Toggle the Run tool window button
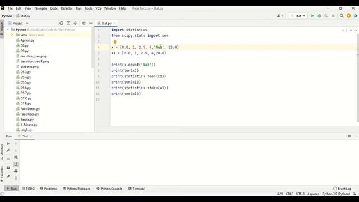The image size is (359, 202). point(11,189)
